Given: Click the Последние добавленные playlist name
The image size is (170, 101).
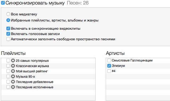Looking at the screenshot, I should [x=35, y=82].
